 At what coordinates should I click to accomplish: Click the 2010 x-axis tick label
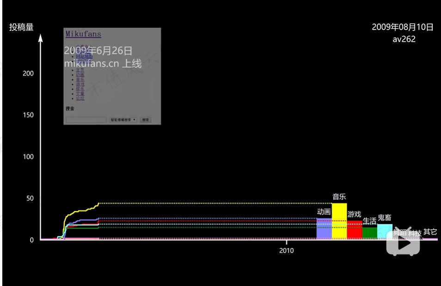click(x=287, y=250)
